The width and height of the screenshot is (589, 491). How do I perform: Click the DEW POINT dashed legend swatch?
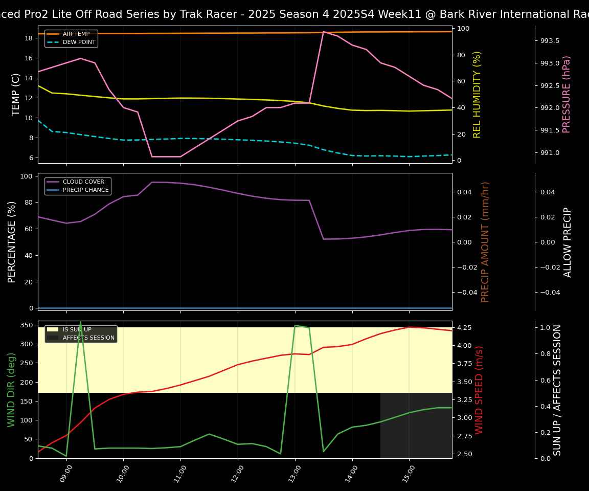point(53,42)
